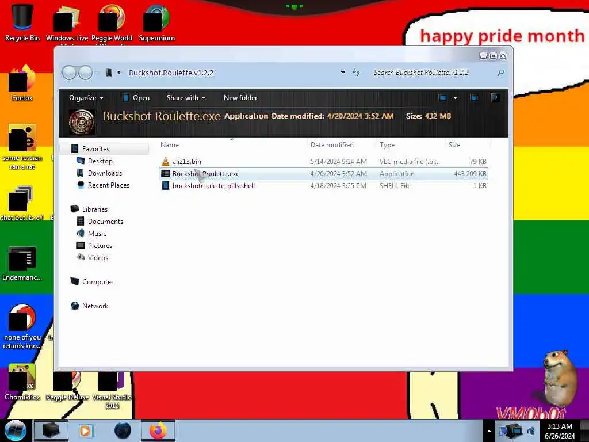Open Explorer help icon in toolbar

(x=494, y=98)
